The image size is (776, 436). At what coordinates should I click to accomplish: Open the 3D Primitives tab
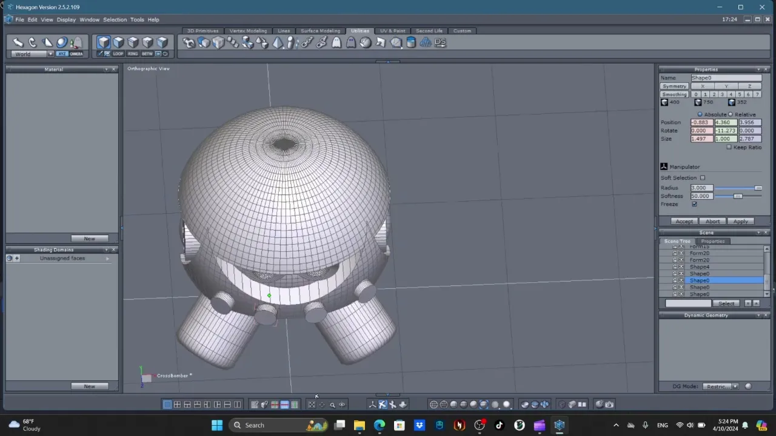tap(202, 31)
